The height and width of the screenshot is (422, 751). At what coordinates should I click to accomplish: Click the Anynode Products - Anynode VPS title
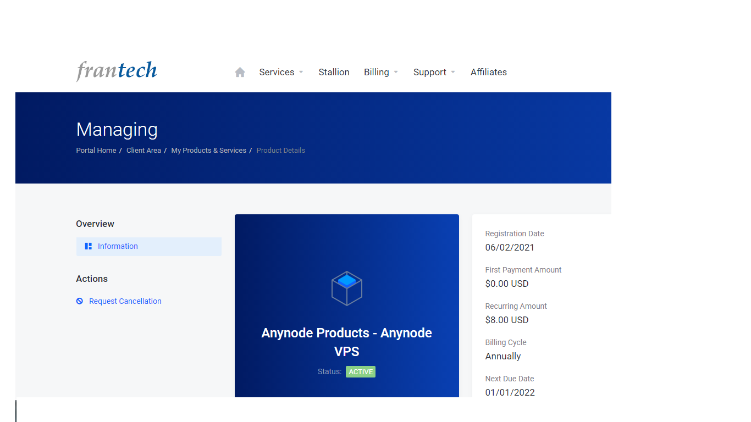[x=346, y=342]
